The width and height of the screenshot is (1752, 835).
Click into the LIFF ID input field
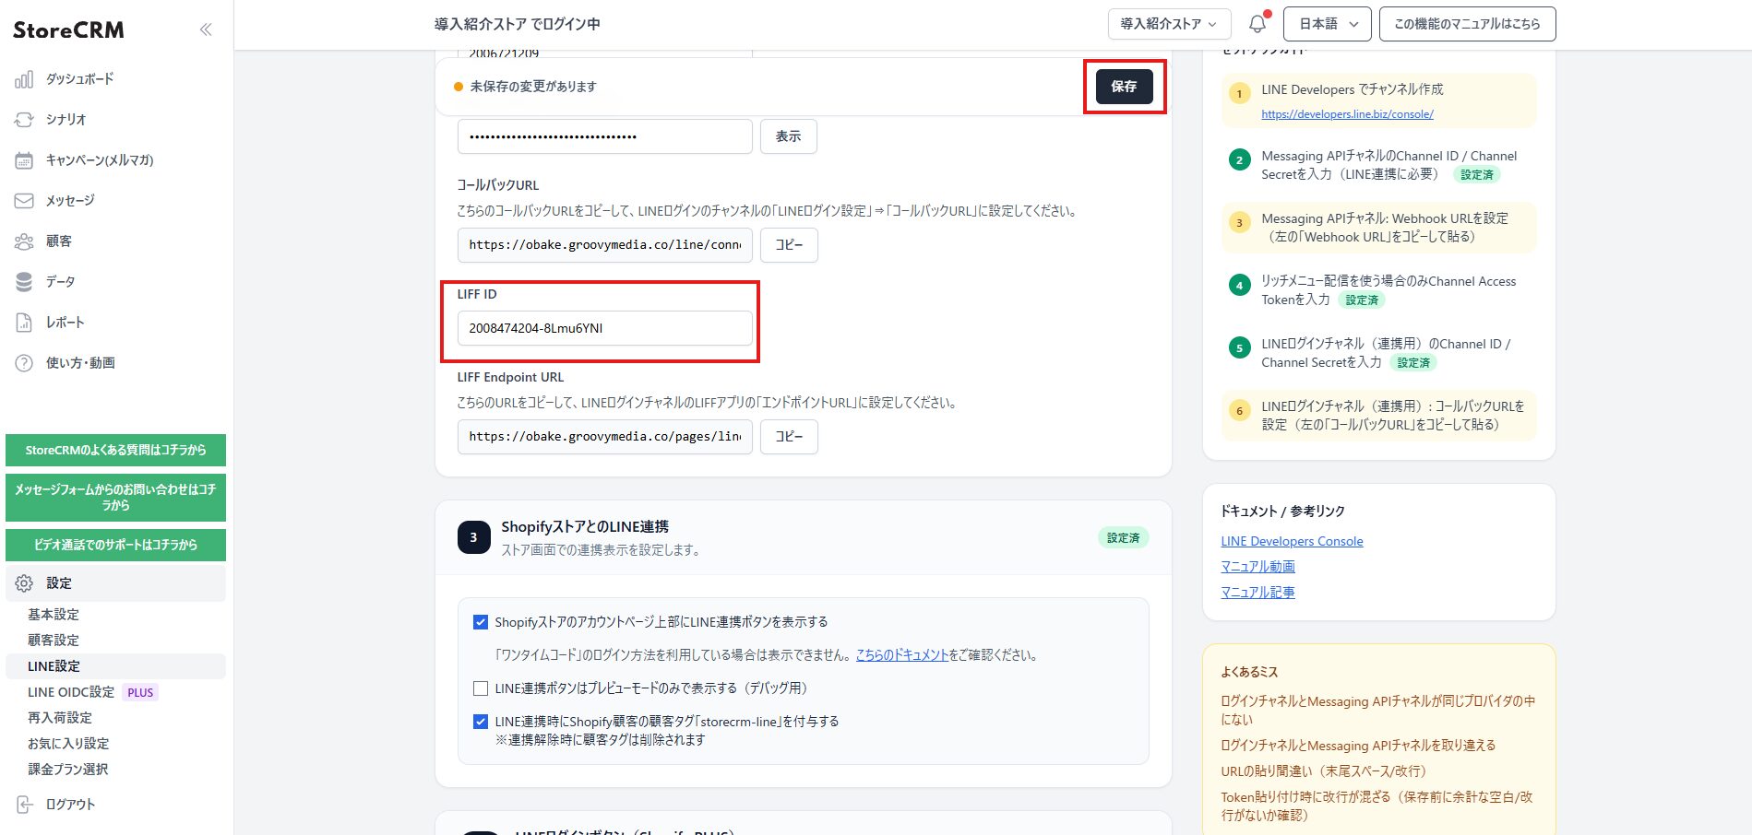tap(604, 328)
